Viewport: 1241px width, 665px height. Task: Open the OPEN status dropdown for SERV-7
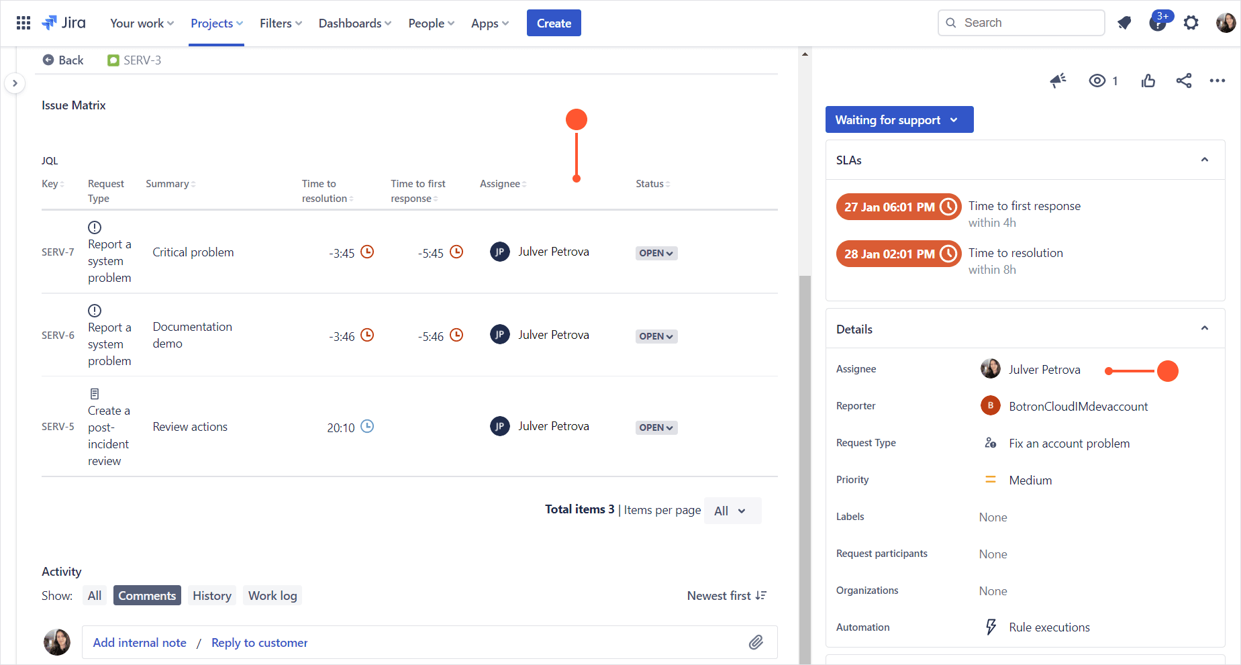click(656, 253)
